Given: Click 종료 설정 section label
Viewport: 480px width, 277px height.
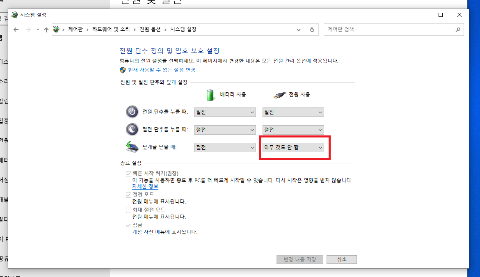Looking at the screenshot, I should tap(131, 163).
